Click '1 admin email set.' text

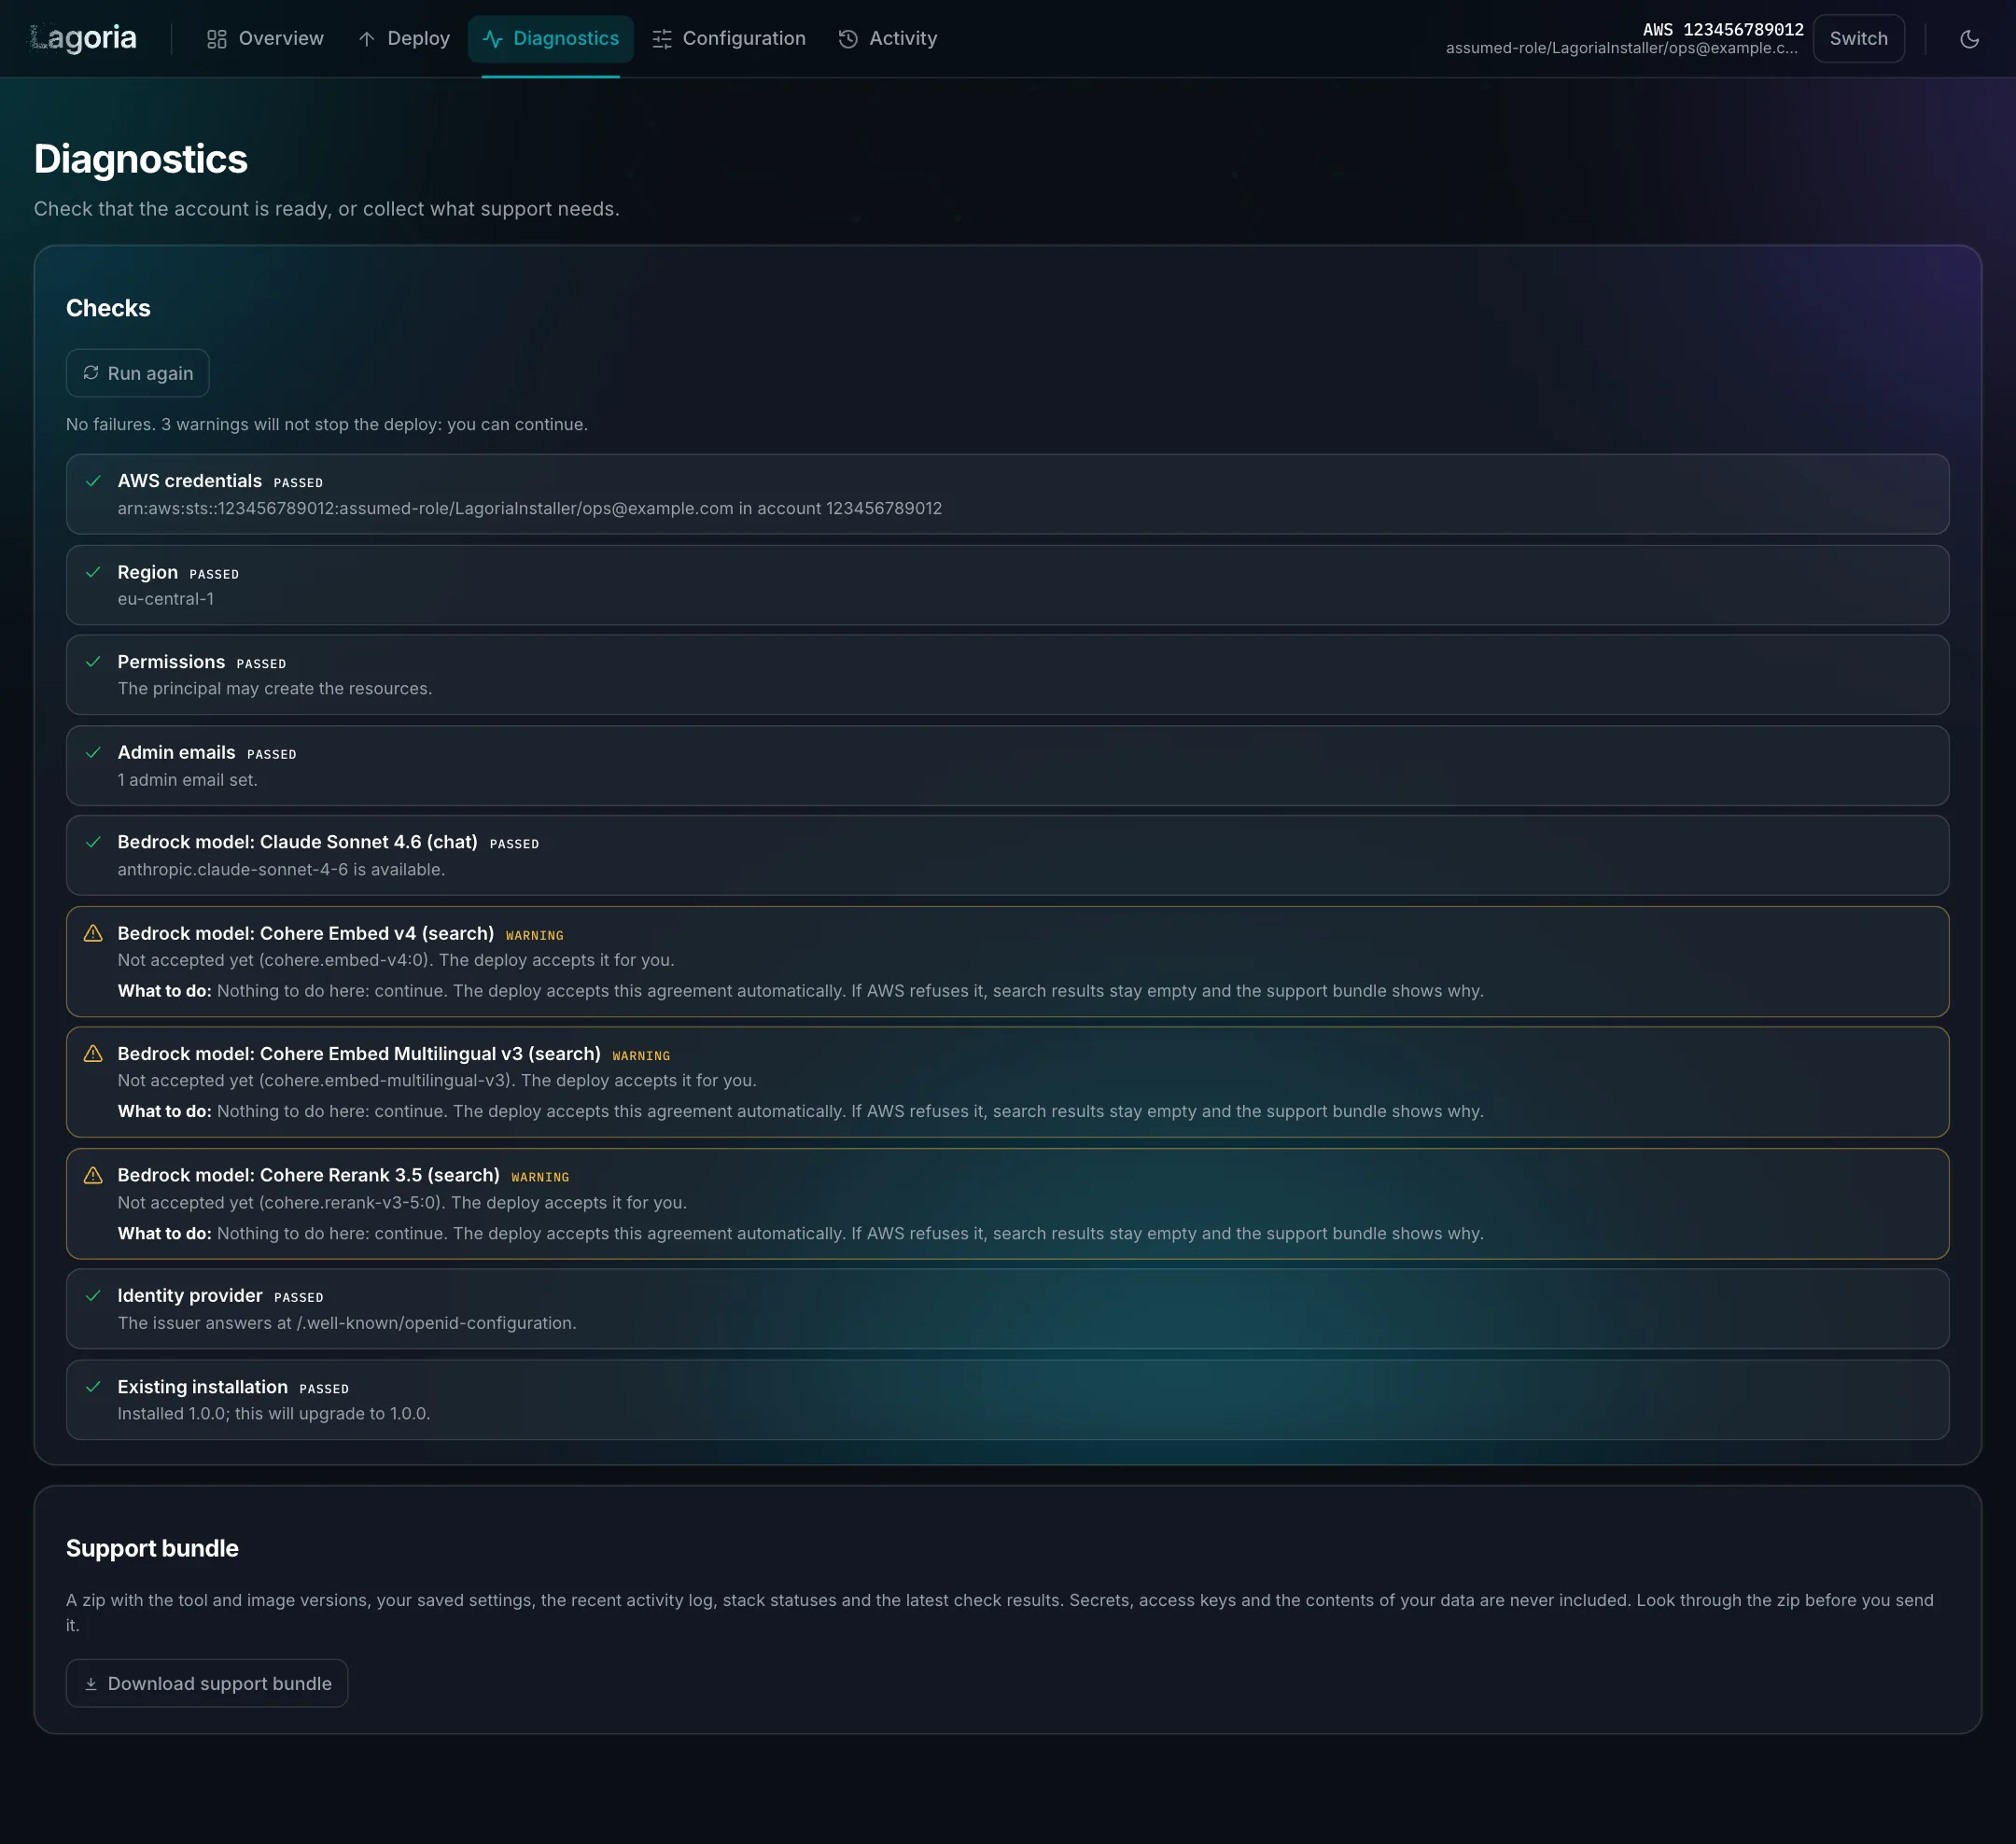pyautogui.click(x=187, y=779)
